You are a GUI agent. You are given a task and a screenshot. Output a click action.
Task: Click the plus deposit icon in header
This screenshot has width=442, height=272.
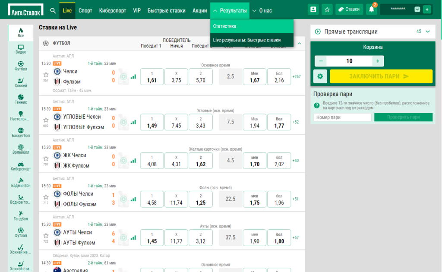427,9
